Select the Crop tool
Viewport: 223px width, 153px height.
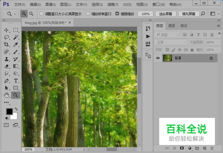6,44
